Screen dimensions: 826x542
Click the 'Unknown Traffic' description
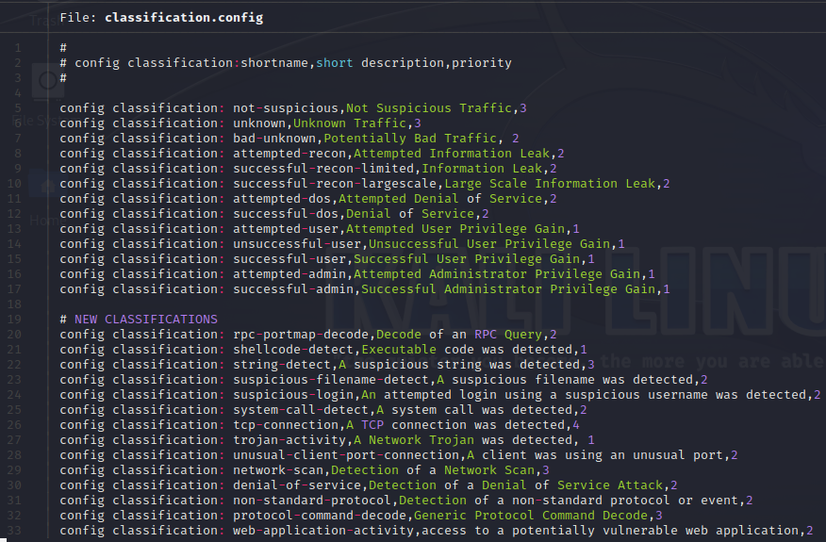[x=350, y=123]
